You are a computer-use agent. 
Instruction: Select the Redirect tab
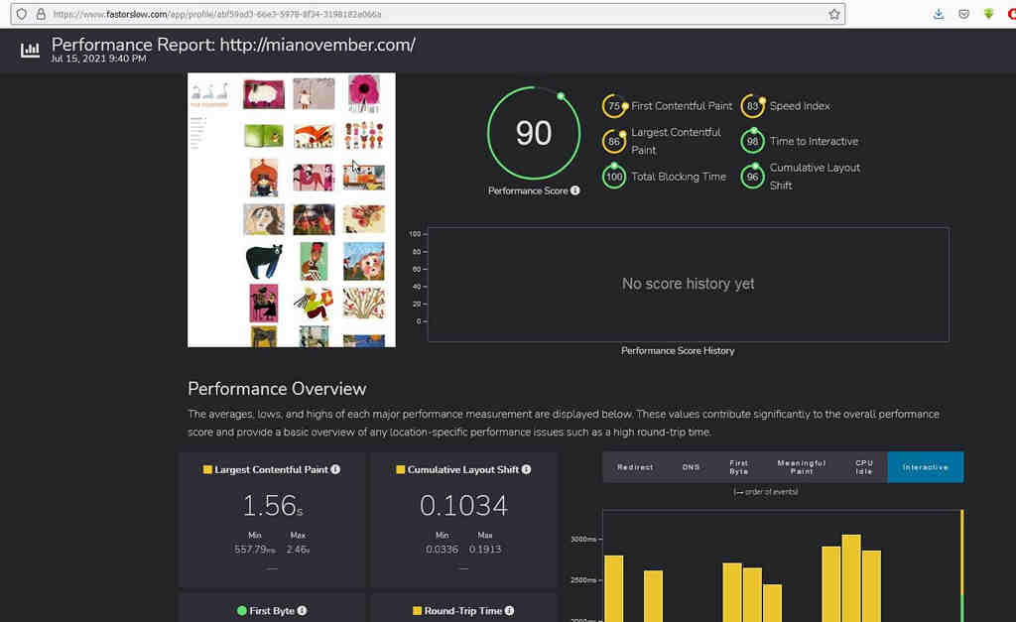tap(635, 467)
